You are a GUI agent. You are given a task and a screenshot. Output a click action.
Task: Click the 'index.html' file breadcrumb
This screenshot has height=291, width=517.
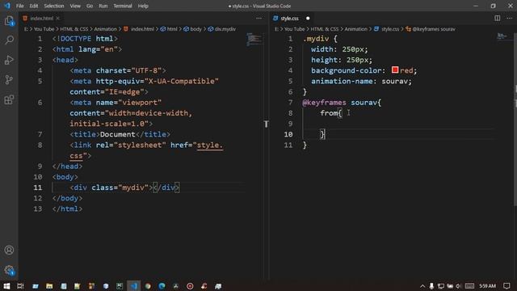(142, 29)
